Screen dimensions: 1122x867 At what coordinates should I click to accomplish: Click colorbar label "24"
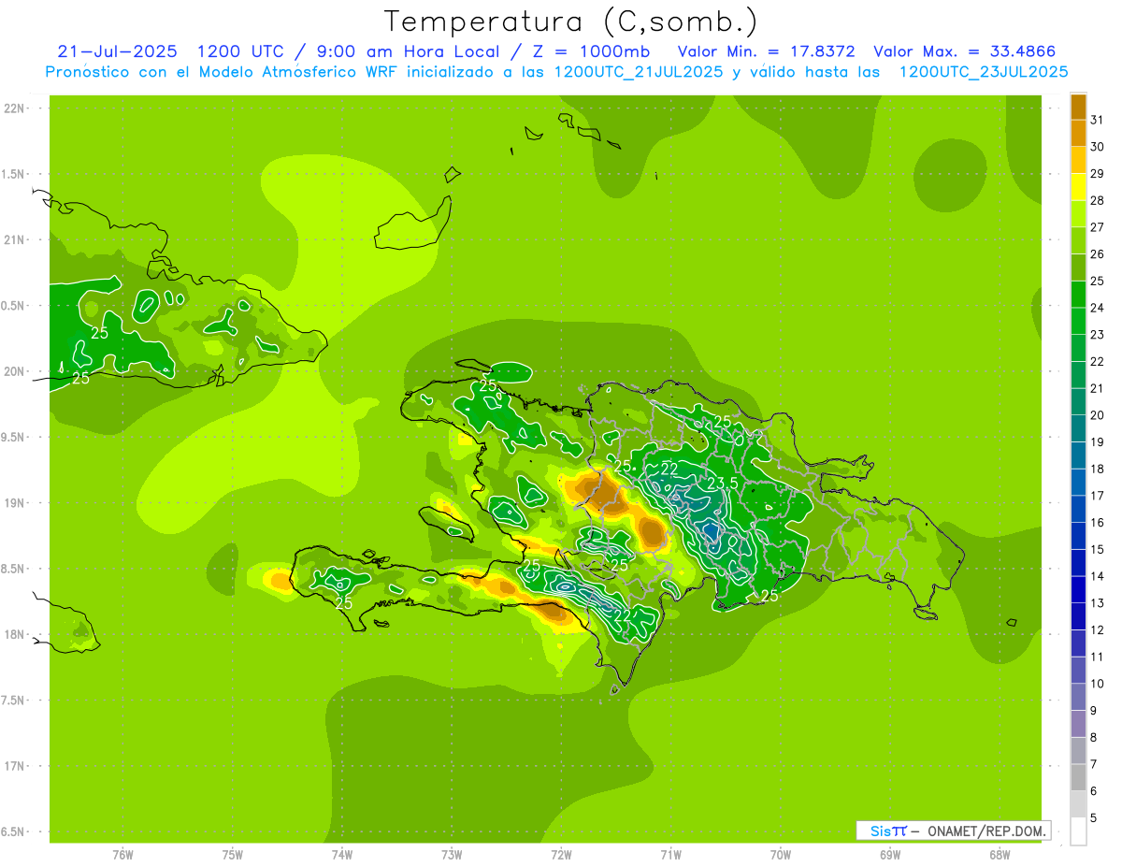[1098, 307]
